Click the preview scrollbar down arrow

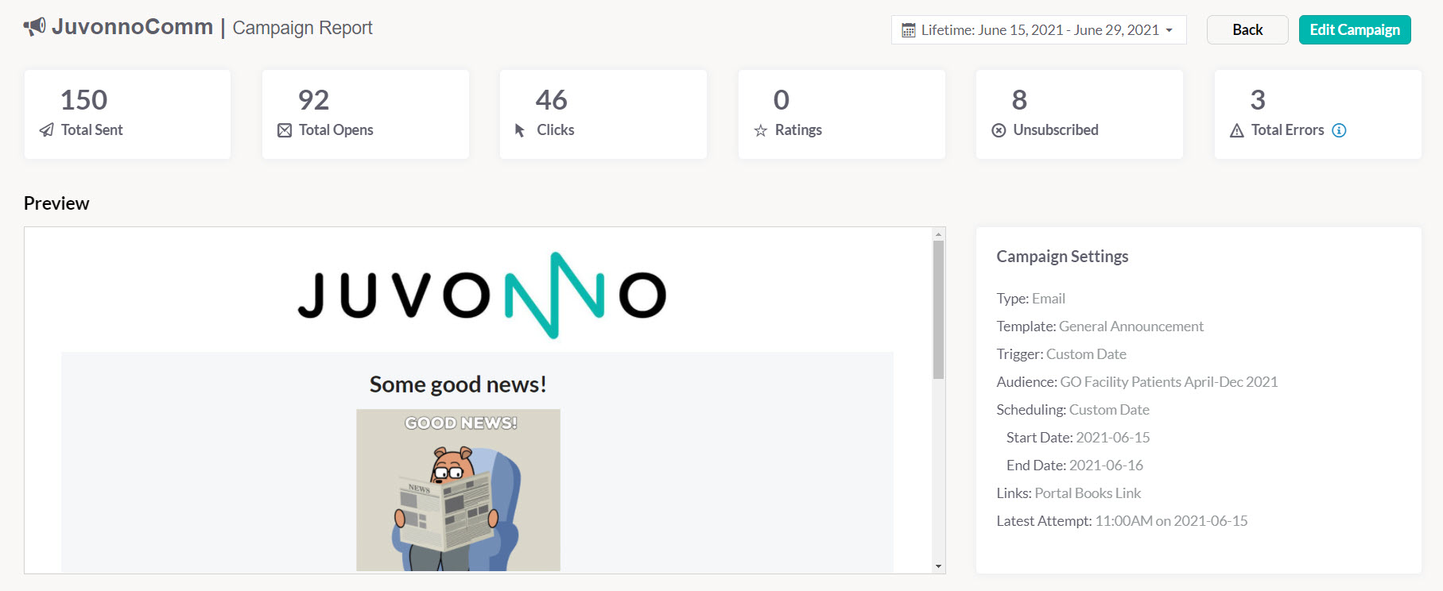pos(939,566)
